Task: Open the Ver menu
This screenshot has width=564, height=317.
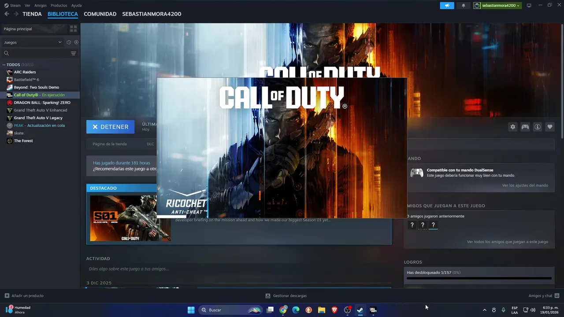Action: tap(27, 5)
